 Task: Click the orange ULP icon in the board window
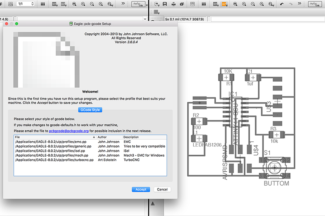(x=225, y=4)
